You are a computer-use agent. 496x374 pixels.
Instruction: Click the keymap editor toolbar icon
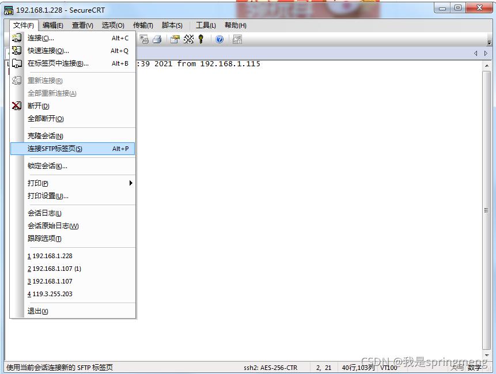pos(188,39)
